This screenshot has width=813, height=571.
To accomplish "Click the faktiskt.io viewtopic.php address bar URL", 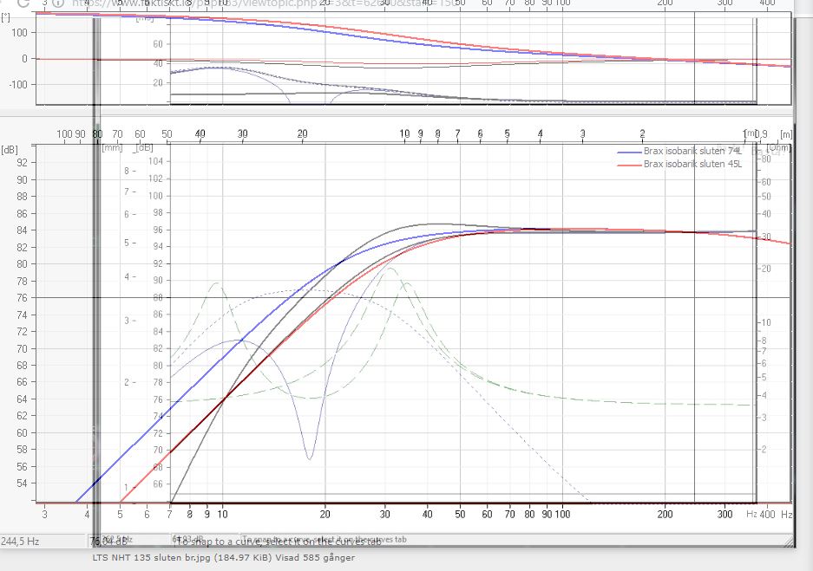I will 265,3.
